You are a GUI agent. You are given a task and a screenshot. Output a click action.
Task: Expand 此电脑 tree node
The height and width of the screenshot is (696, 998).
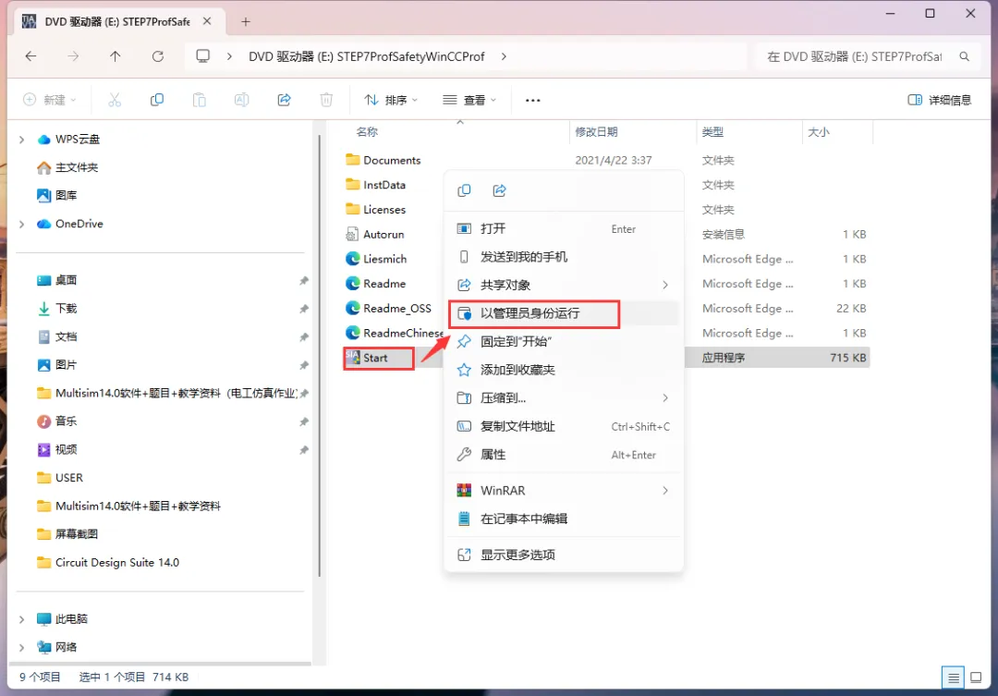(x=21, y=619)
